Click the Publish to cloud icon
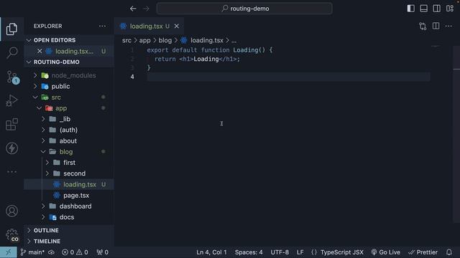This screenshot has width=460, height=258. tap(51, 252)
